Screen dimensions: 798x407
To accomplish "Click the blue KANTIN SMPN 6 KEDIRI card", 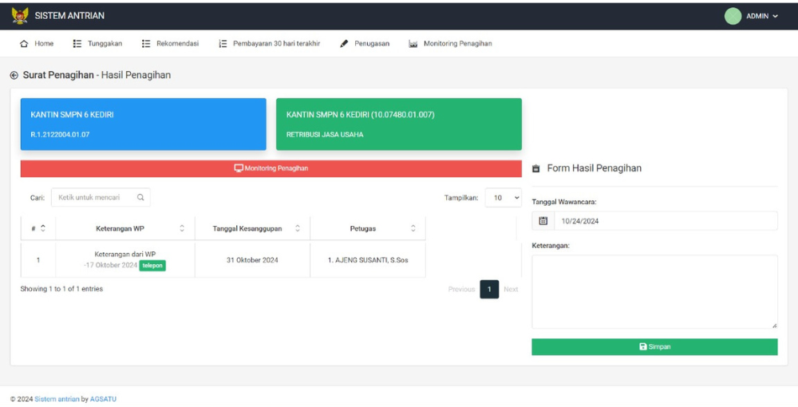I will point(143,124).
